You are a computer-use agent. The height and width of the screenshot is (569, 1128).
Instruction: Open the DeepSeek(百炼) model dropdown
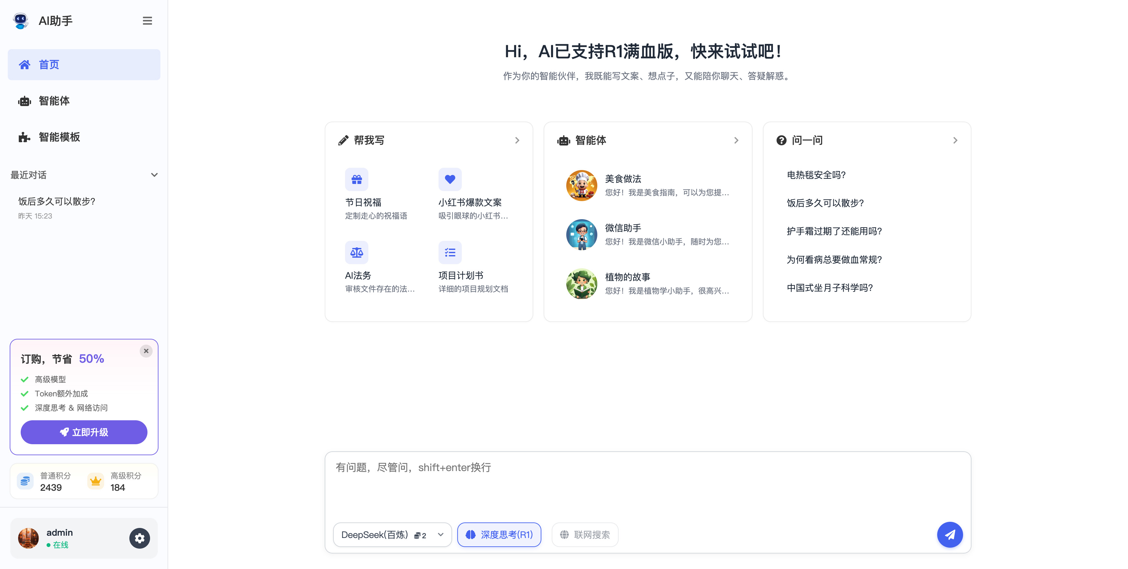click(392, 534)
